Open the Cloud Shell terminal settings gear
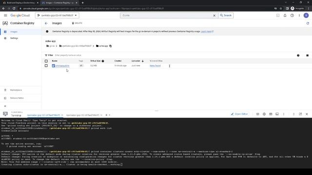Viewport: 312px width, 175px height. pos(264,114)
